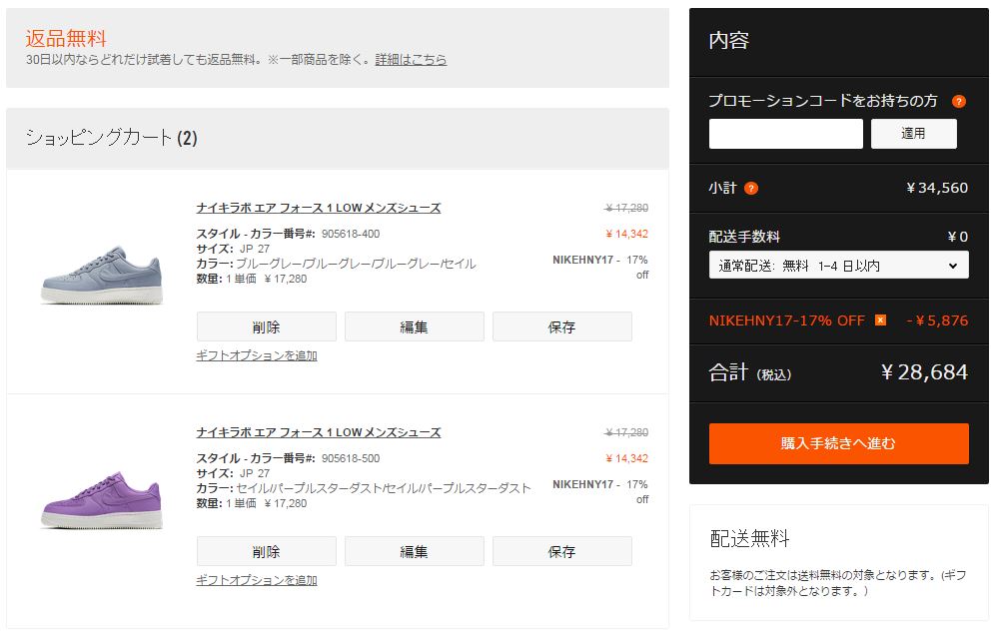
Task: Open the product title link for style 905618-500
Action: (319, 432)
